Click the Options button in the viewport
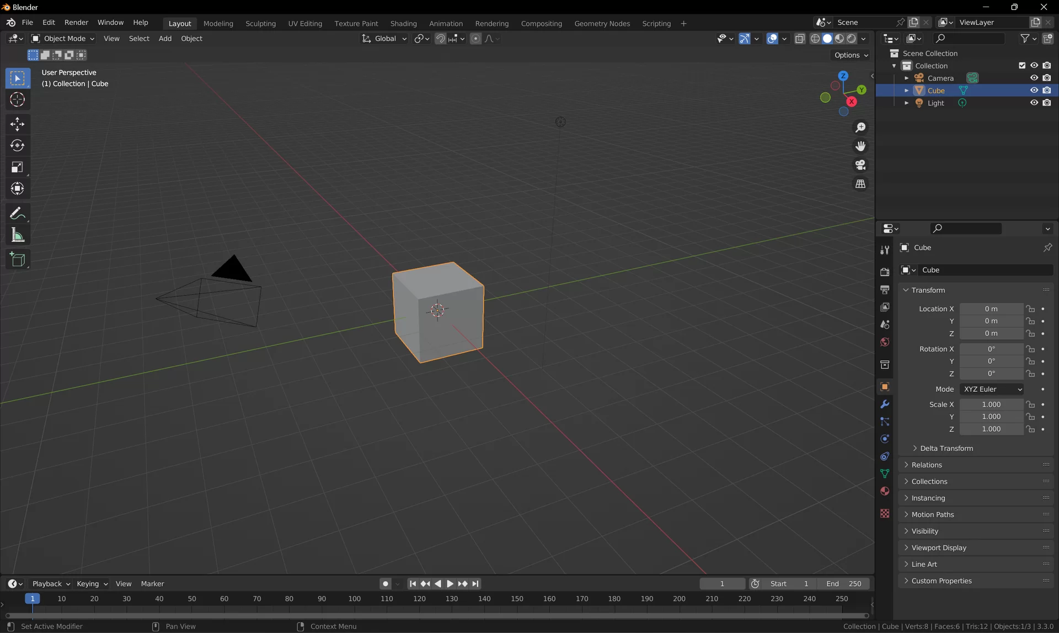Image resolution: width=1059 pixels, height=633 pixels. tap(851, 55)
